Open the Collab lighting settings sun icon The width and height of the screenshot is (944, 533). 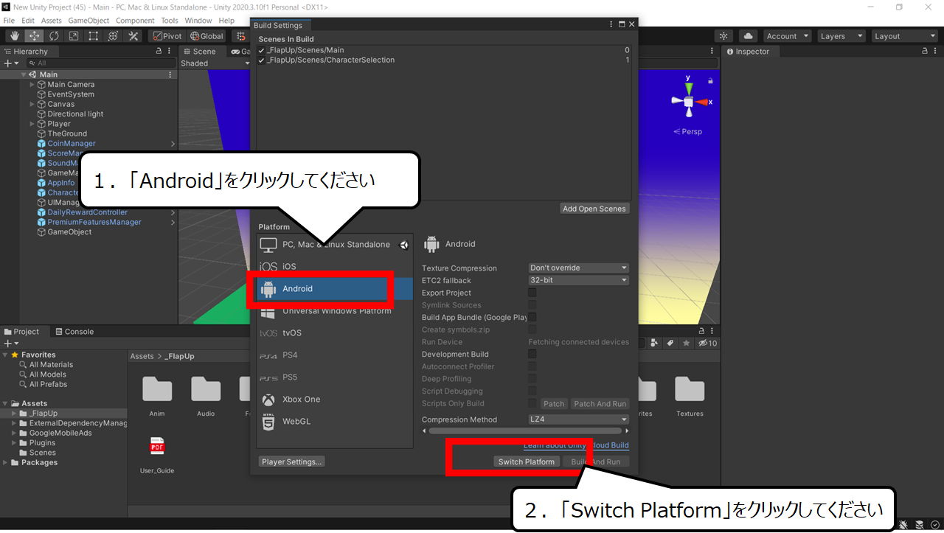pos(723,36)
